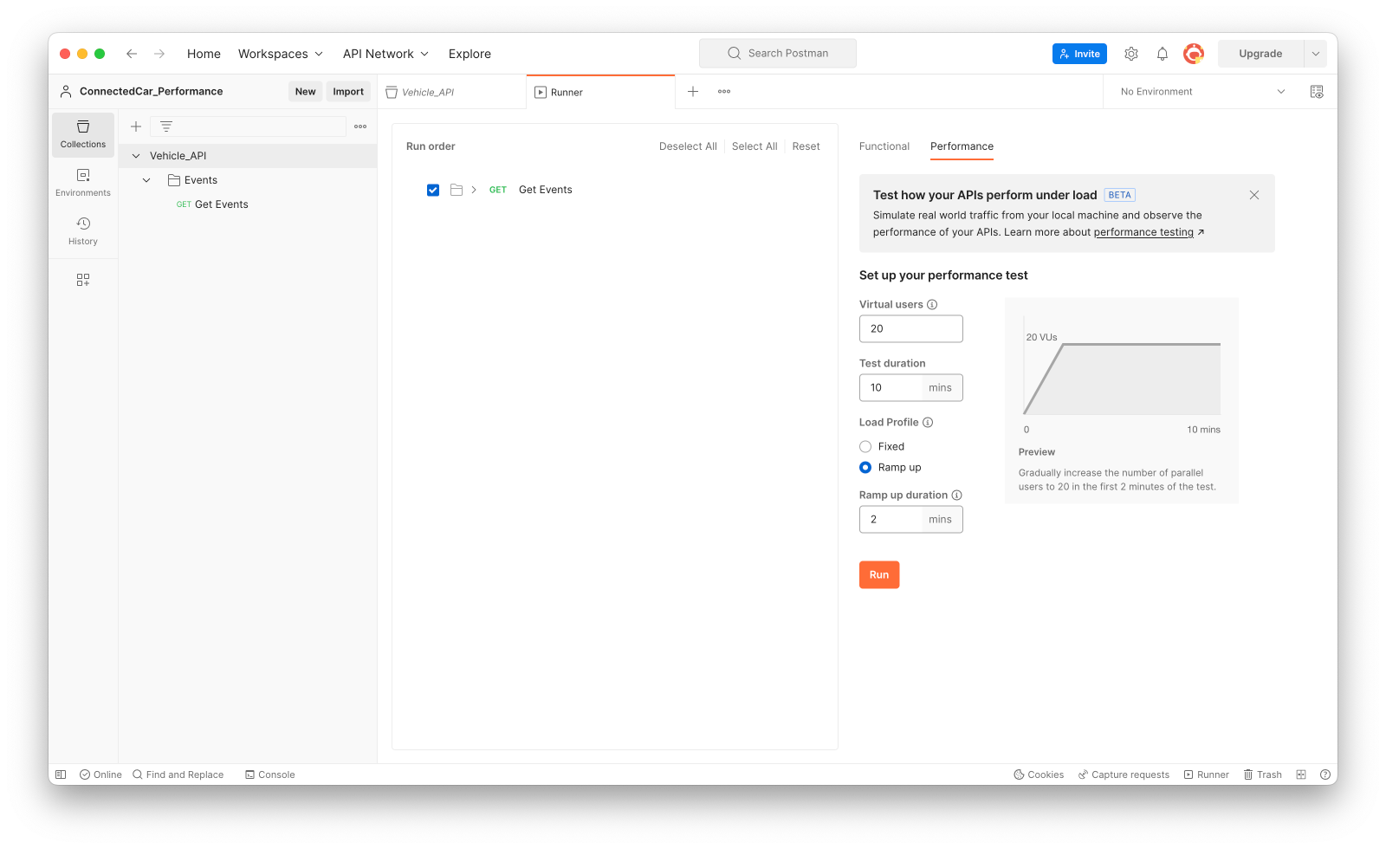
Task: Select the Runner tab
Action: [x=600, y=92]
